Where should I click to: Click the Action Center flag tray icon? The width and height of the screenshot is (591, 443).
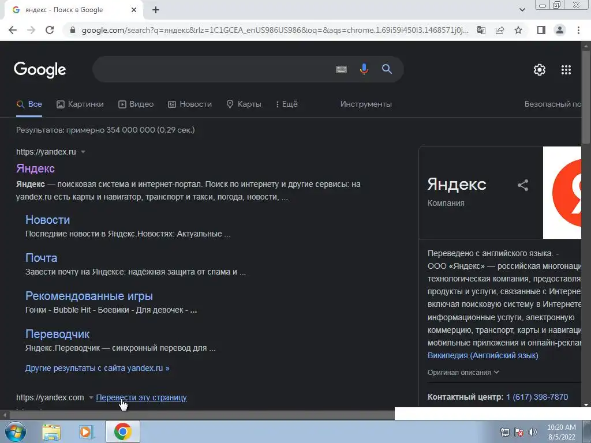tap(519, 432)
